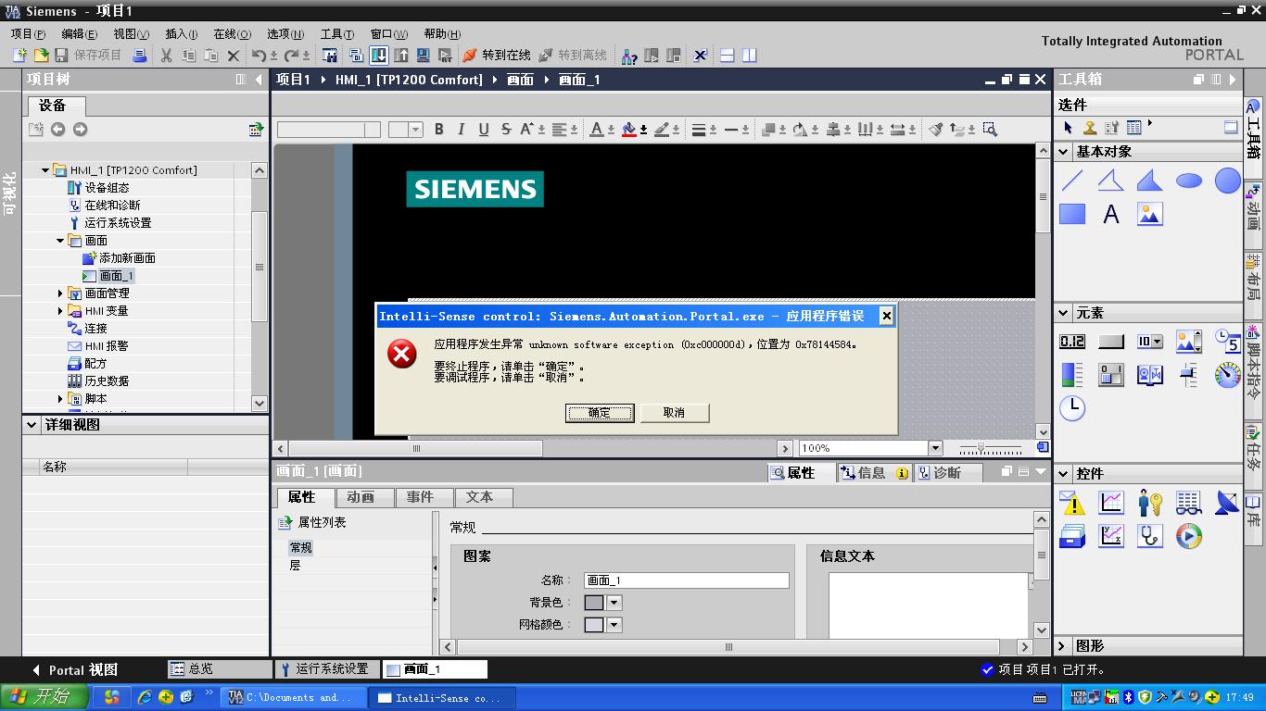Open the font size dropdown
1266x711 pixels.
pos(416,130)
